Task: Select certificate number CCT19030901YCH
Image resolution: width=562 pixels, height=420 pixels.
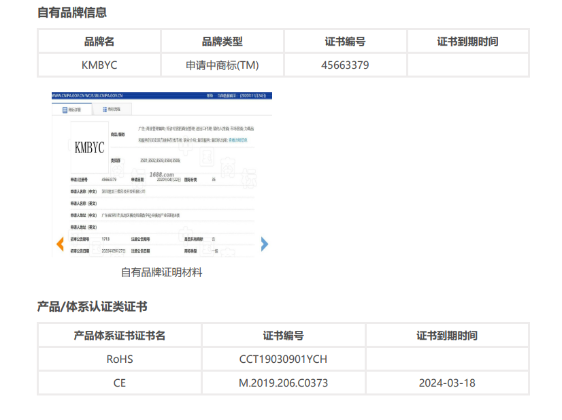Action: (283, 359)
